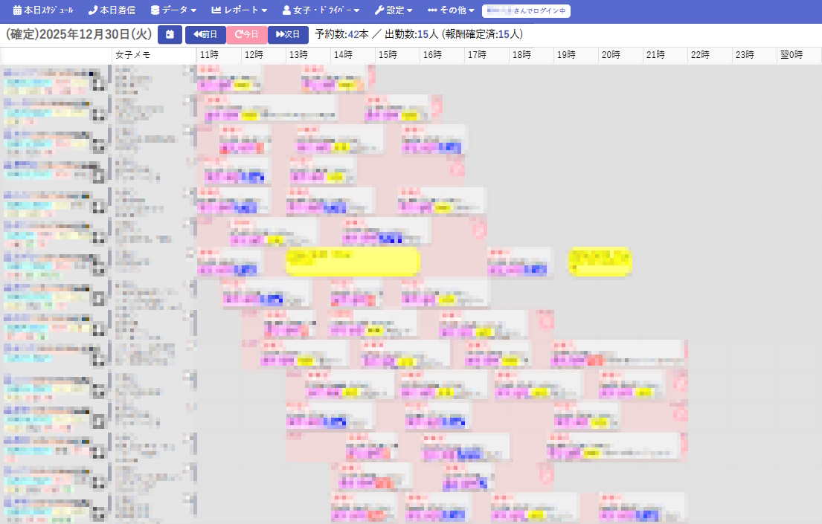
Task: Select the large yellow block on the timeline
Action: pyautogui.click(x=353, y=262)
